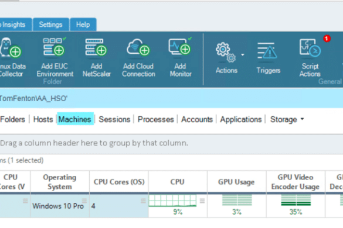
Task: Click the GPU Video Encoder Usage bar
Action: coord(296,200)
